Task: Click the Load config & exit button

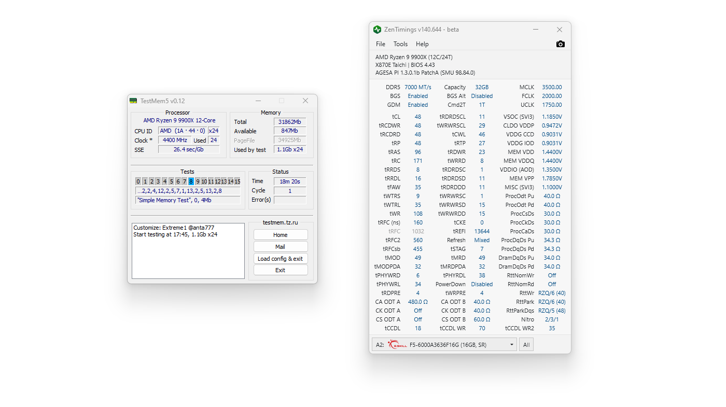Action: 280,258
